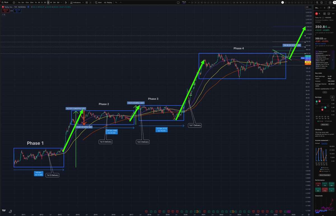Click the redo arrow

[120, 3]
